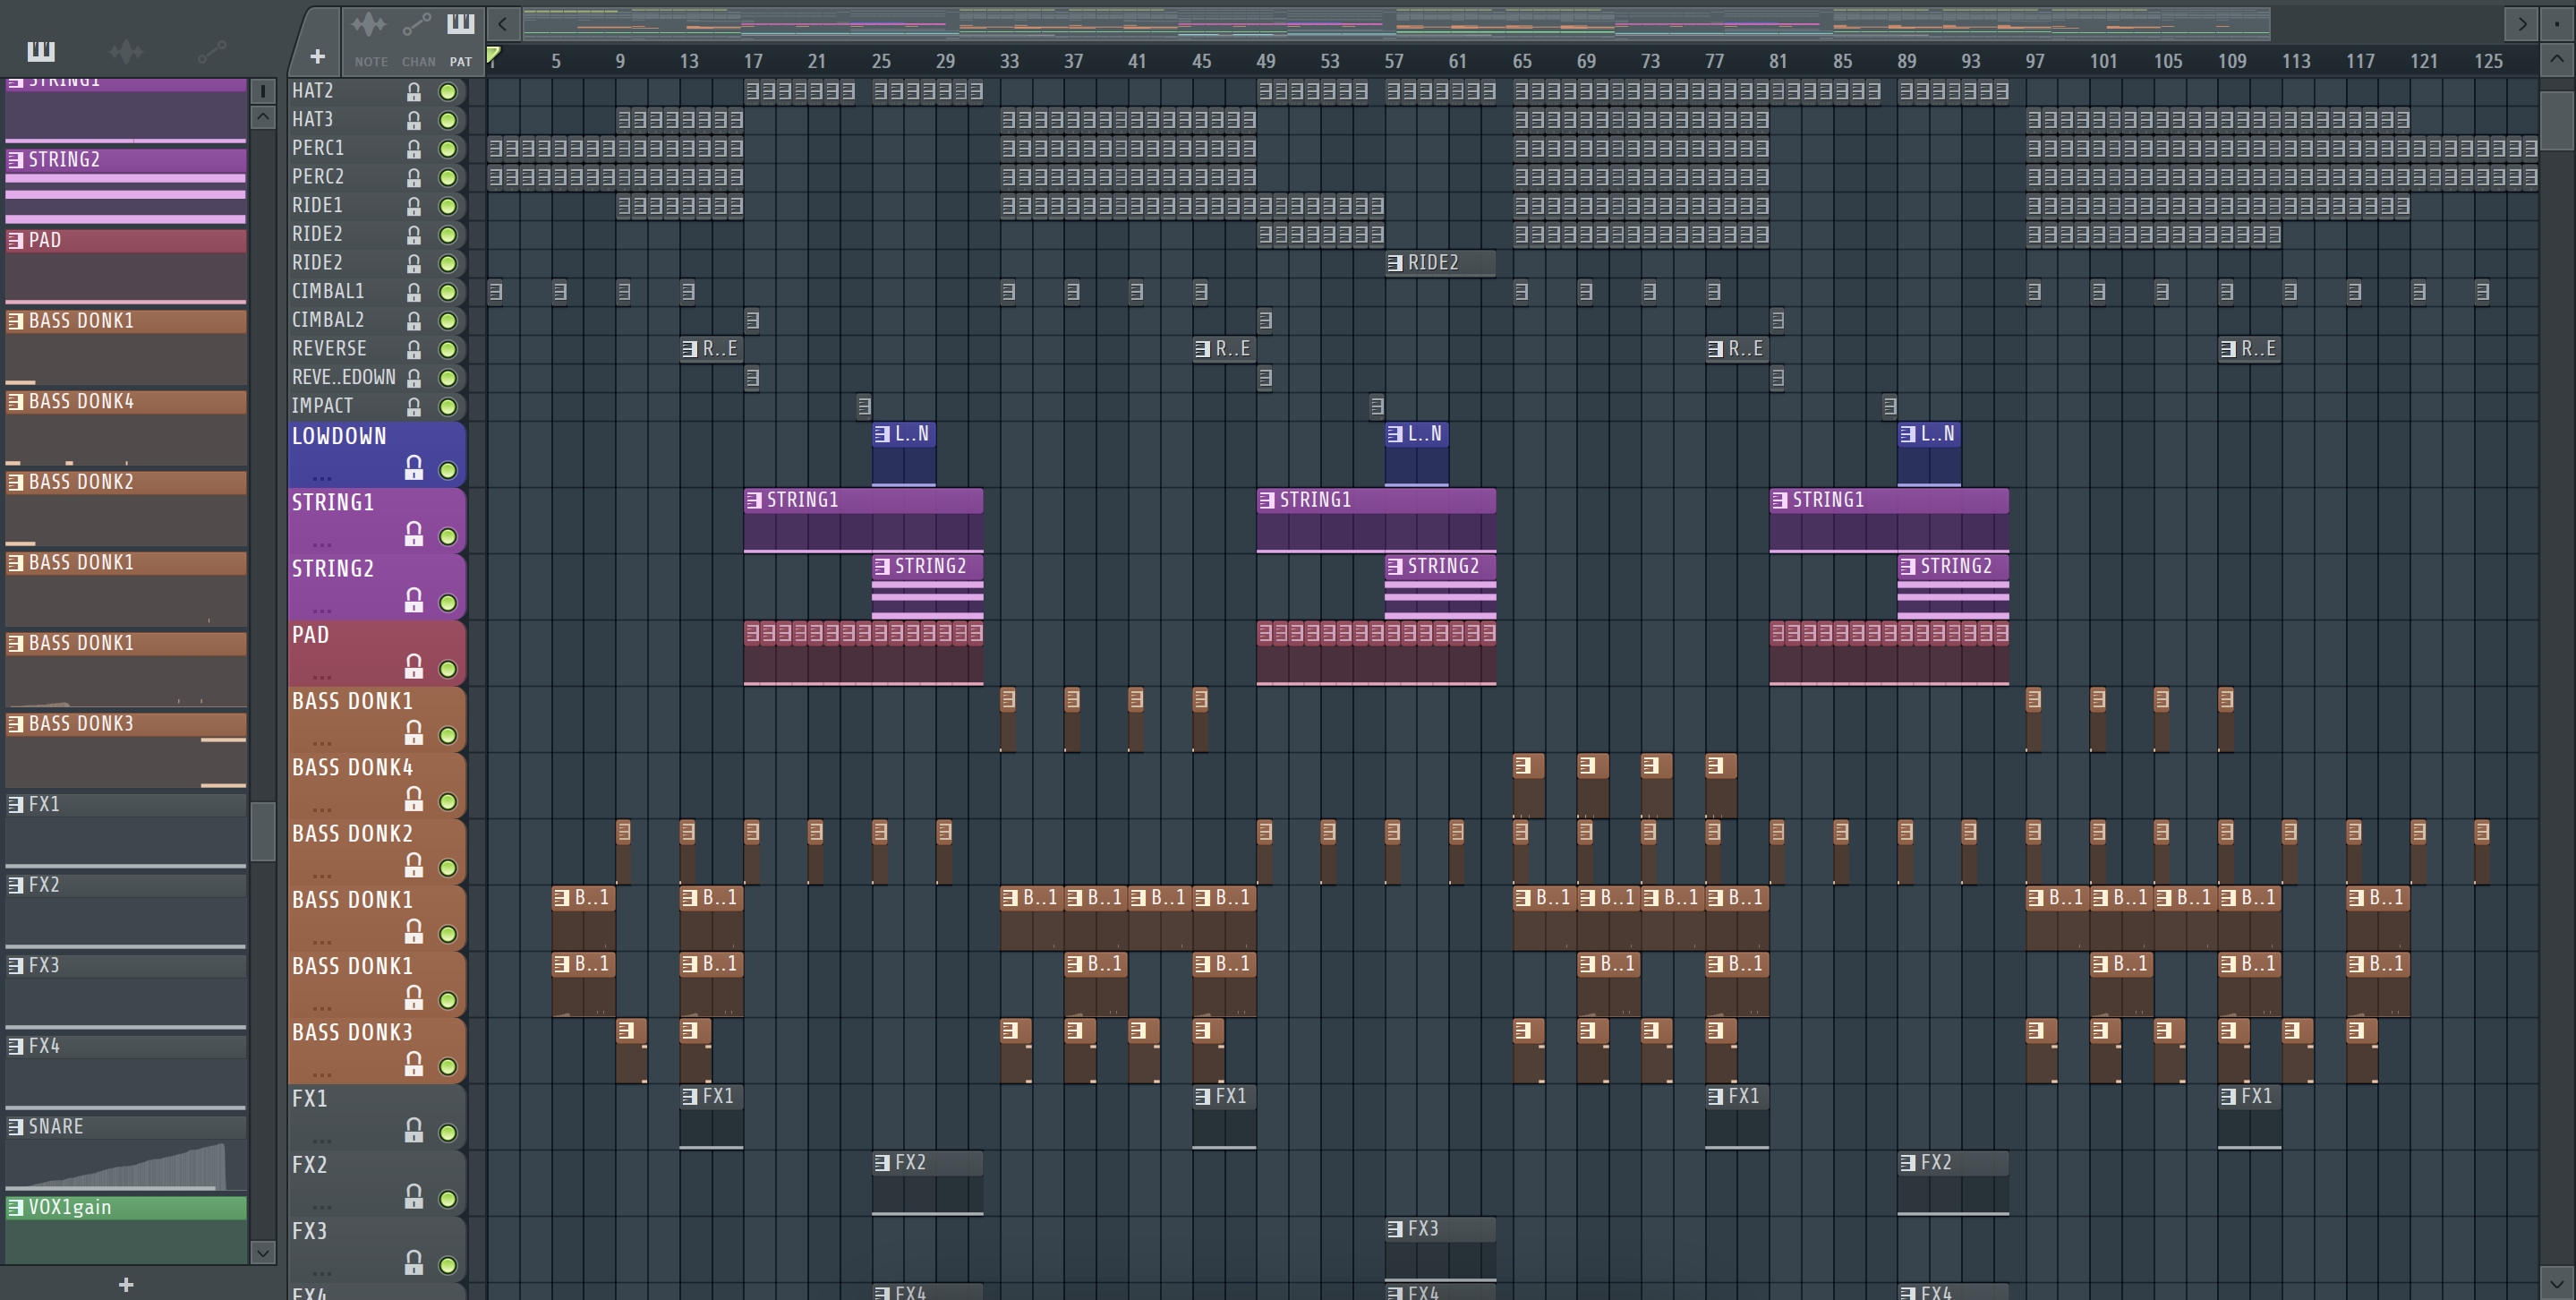Add a new playlist track with plus icon

tap(317, 57)
